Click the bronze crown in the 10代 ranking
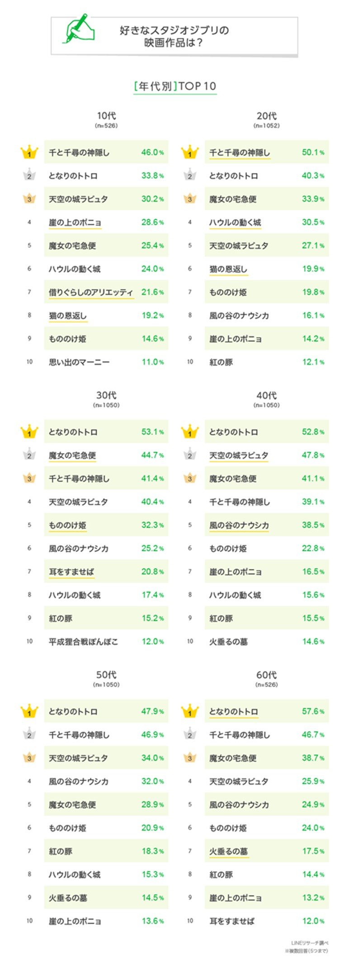This screenshot has height=969, width=349. tap(29, 199)
